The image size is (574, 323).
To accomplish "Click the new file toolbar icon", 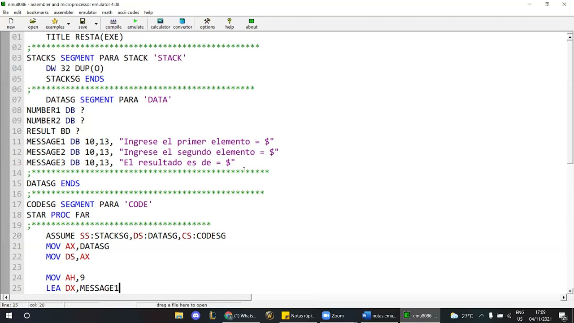I will tap(11, 24).
